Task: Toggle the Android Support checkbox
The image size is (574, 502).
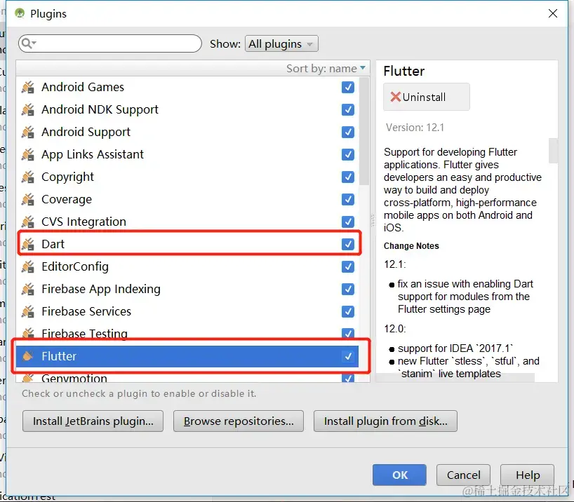Action: click(x=348, y=132)
